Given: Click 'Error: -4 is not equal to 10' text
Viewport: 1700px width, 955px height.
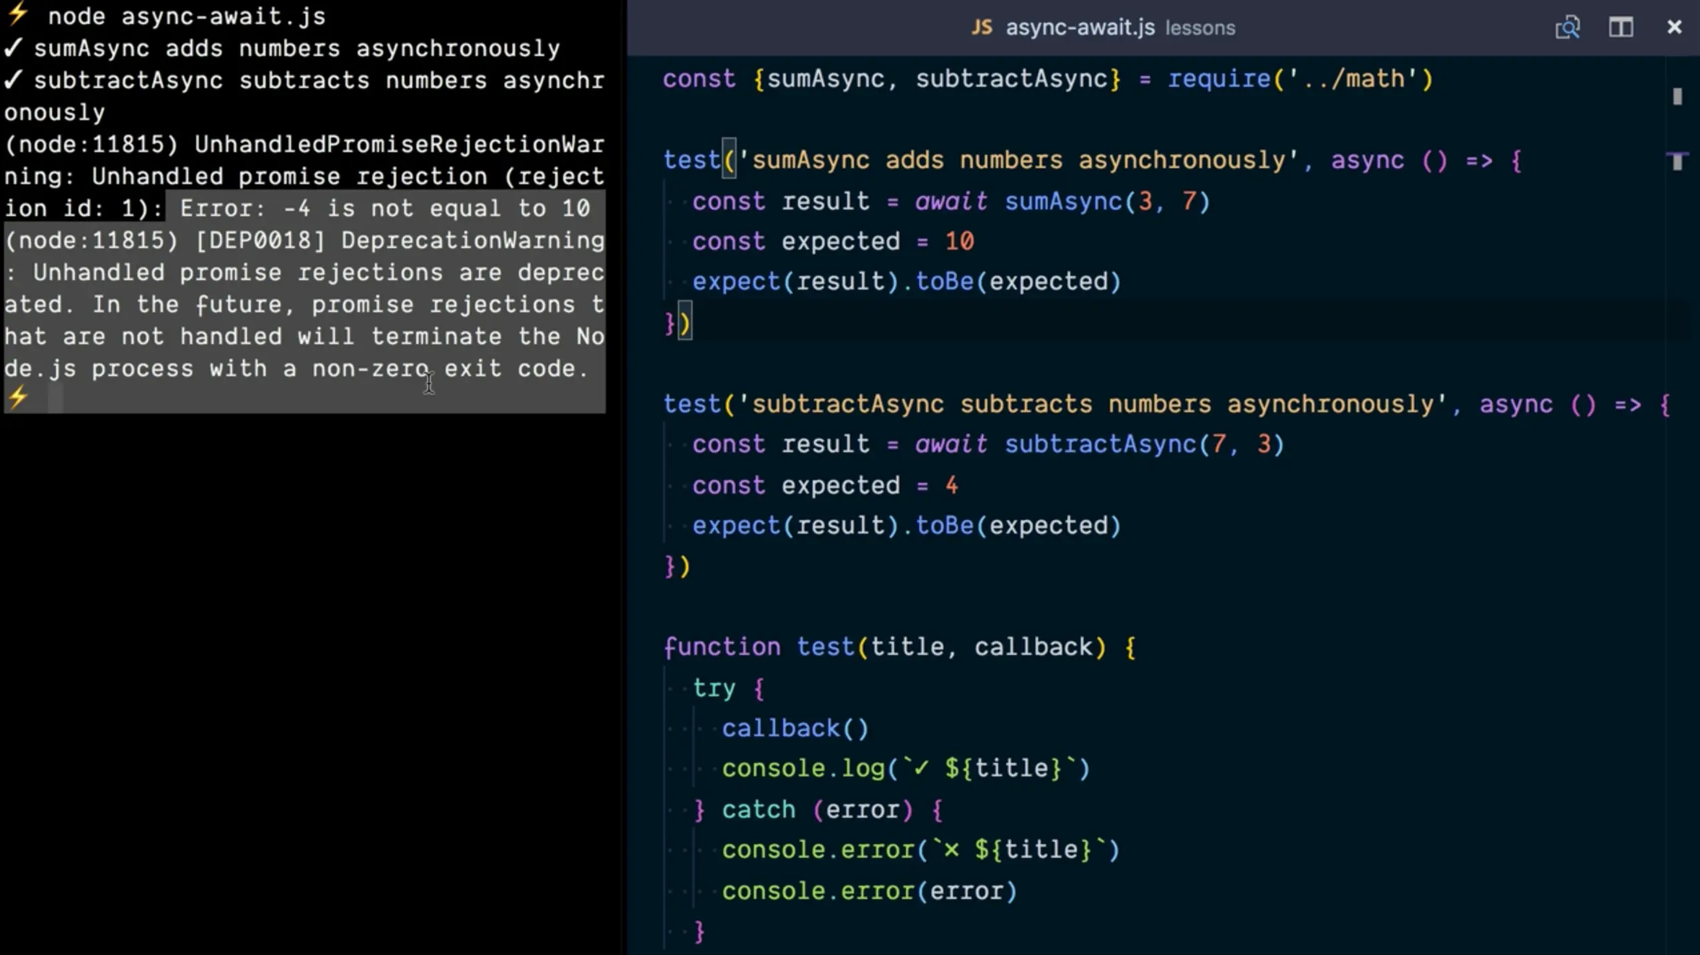Looking at the screenshot, I should (384, 208).
